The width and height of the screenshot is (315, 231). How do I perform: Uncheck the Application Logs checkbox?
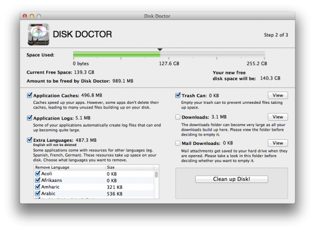tap(29, 118)
